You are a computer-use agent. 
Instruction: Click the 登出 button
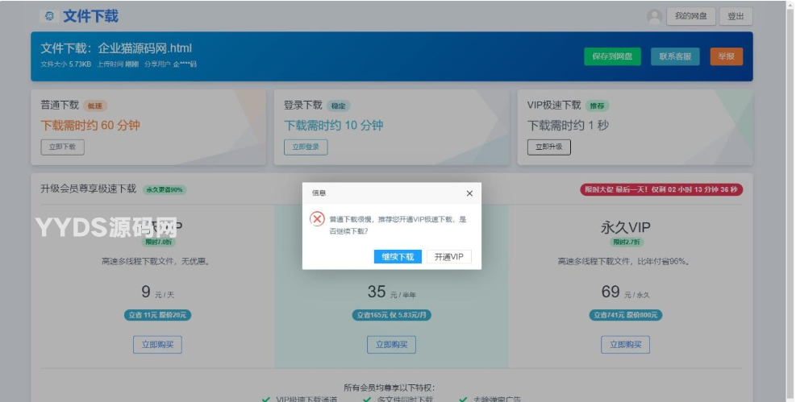pyautogui.click(x=736, y=16)
